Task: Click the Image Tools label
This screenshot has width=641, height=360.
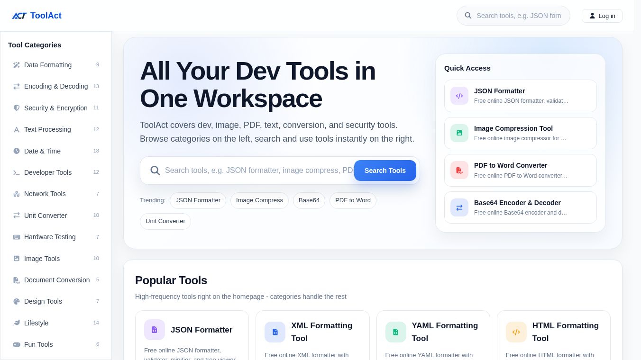Action: 42,259
